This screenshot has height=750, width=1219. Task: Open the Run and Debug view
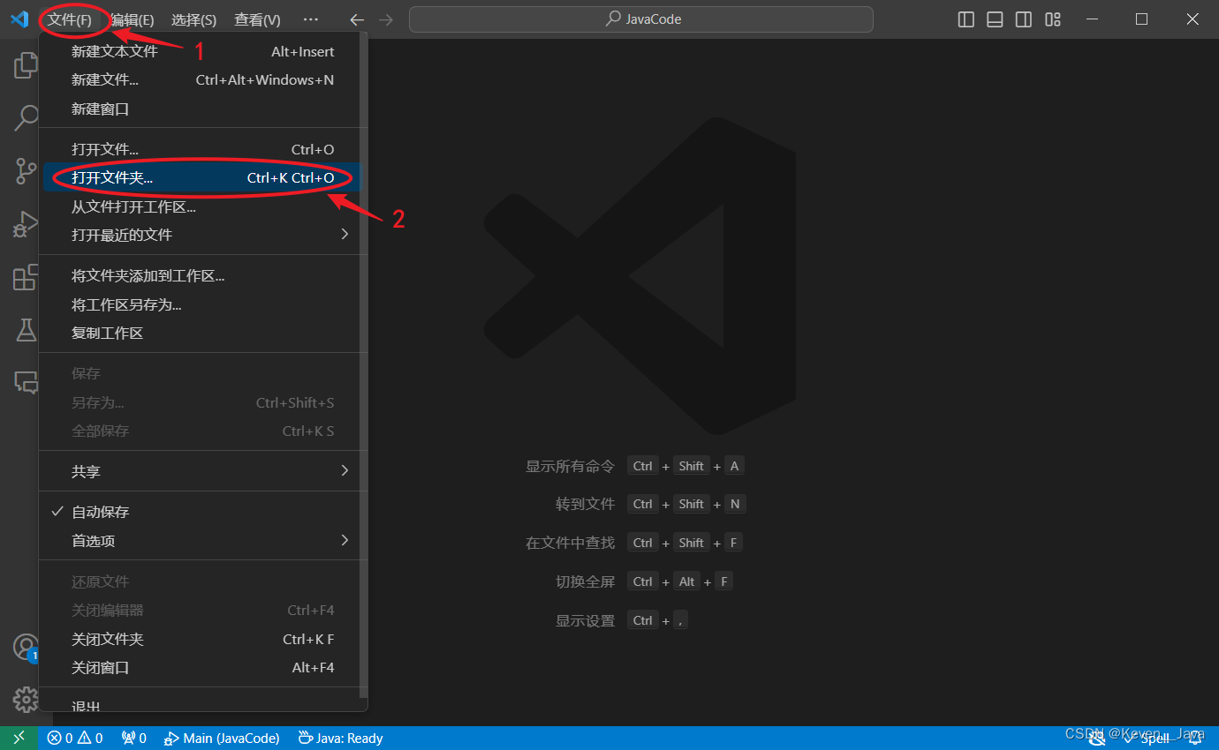(x=26, y=223)
